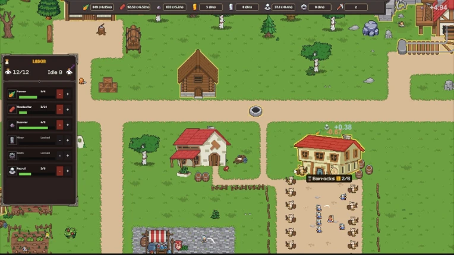
Task: Click the idle worker icon beside Idle 0
Action: (69, 72)
